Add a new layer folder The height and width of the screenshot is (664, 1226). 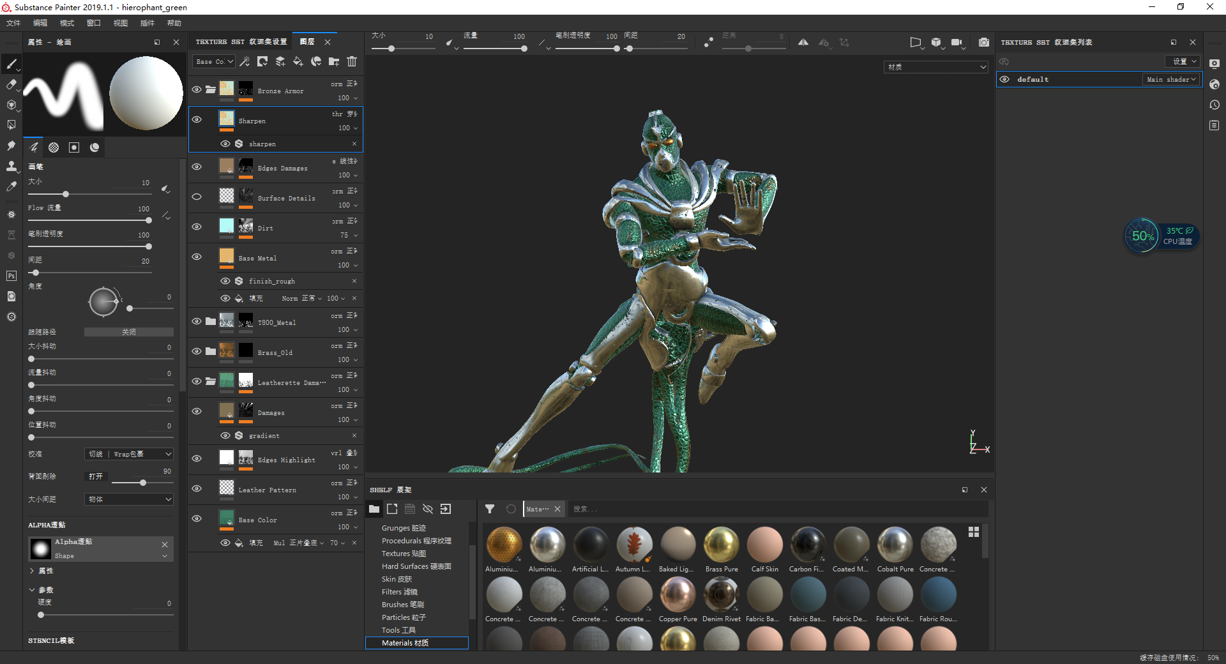tap(334, 61)
